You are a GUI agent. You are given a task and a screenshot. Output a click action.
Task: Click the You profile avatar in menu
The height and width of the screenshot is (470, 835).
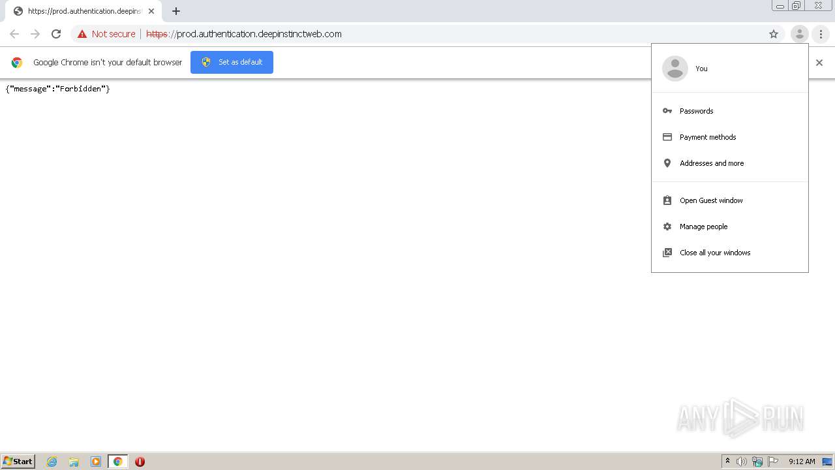[x=675, y=69]
